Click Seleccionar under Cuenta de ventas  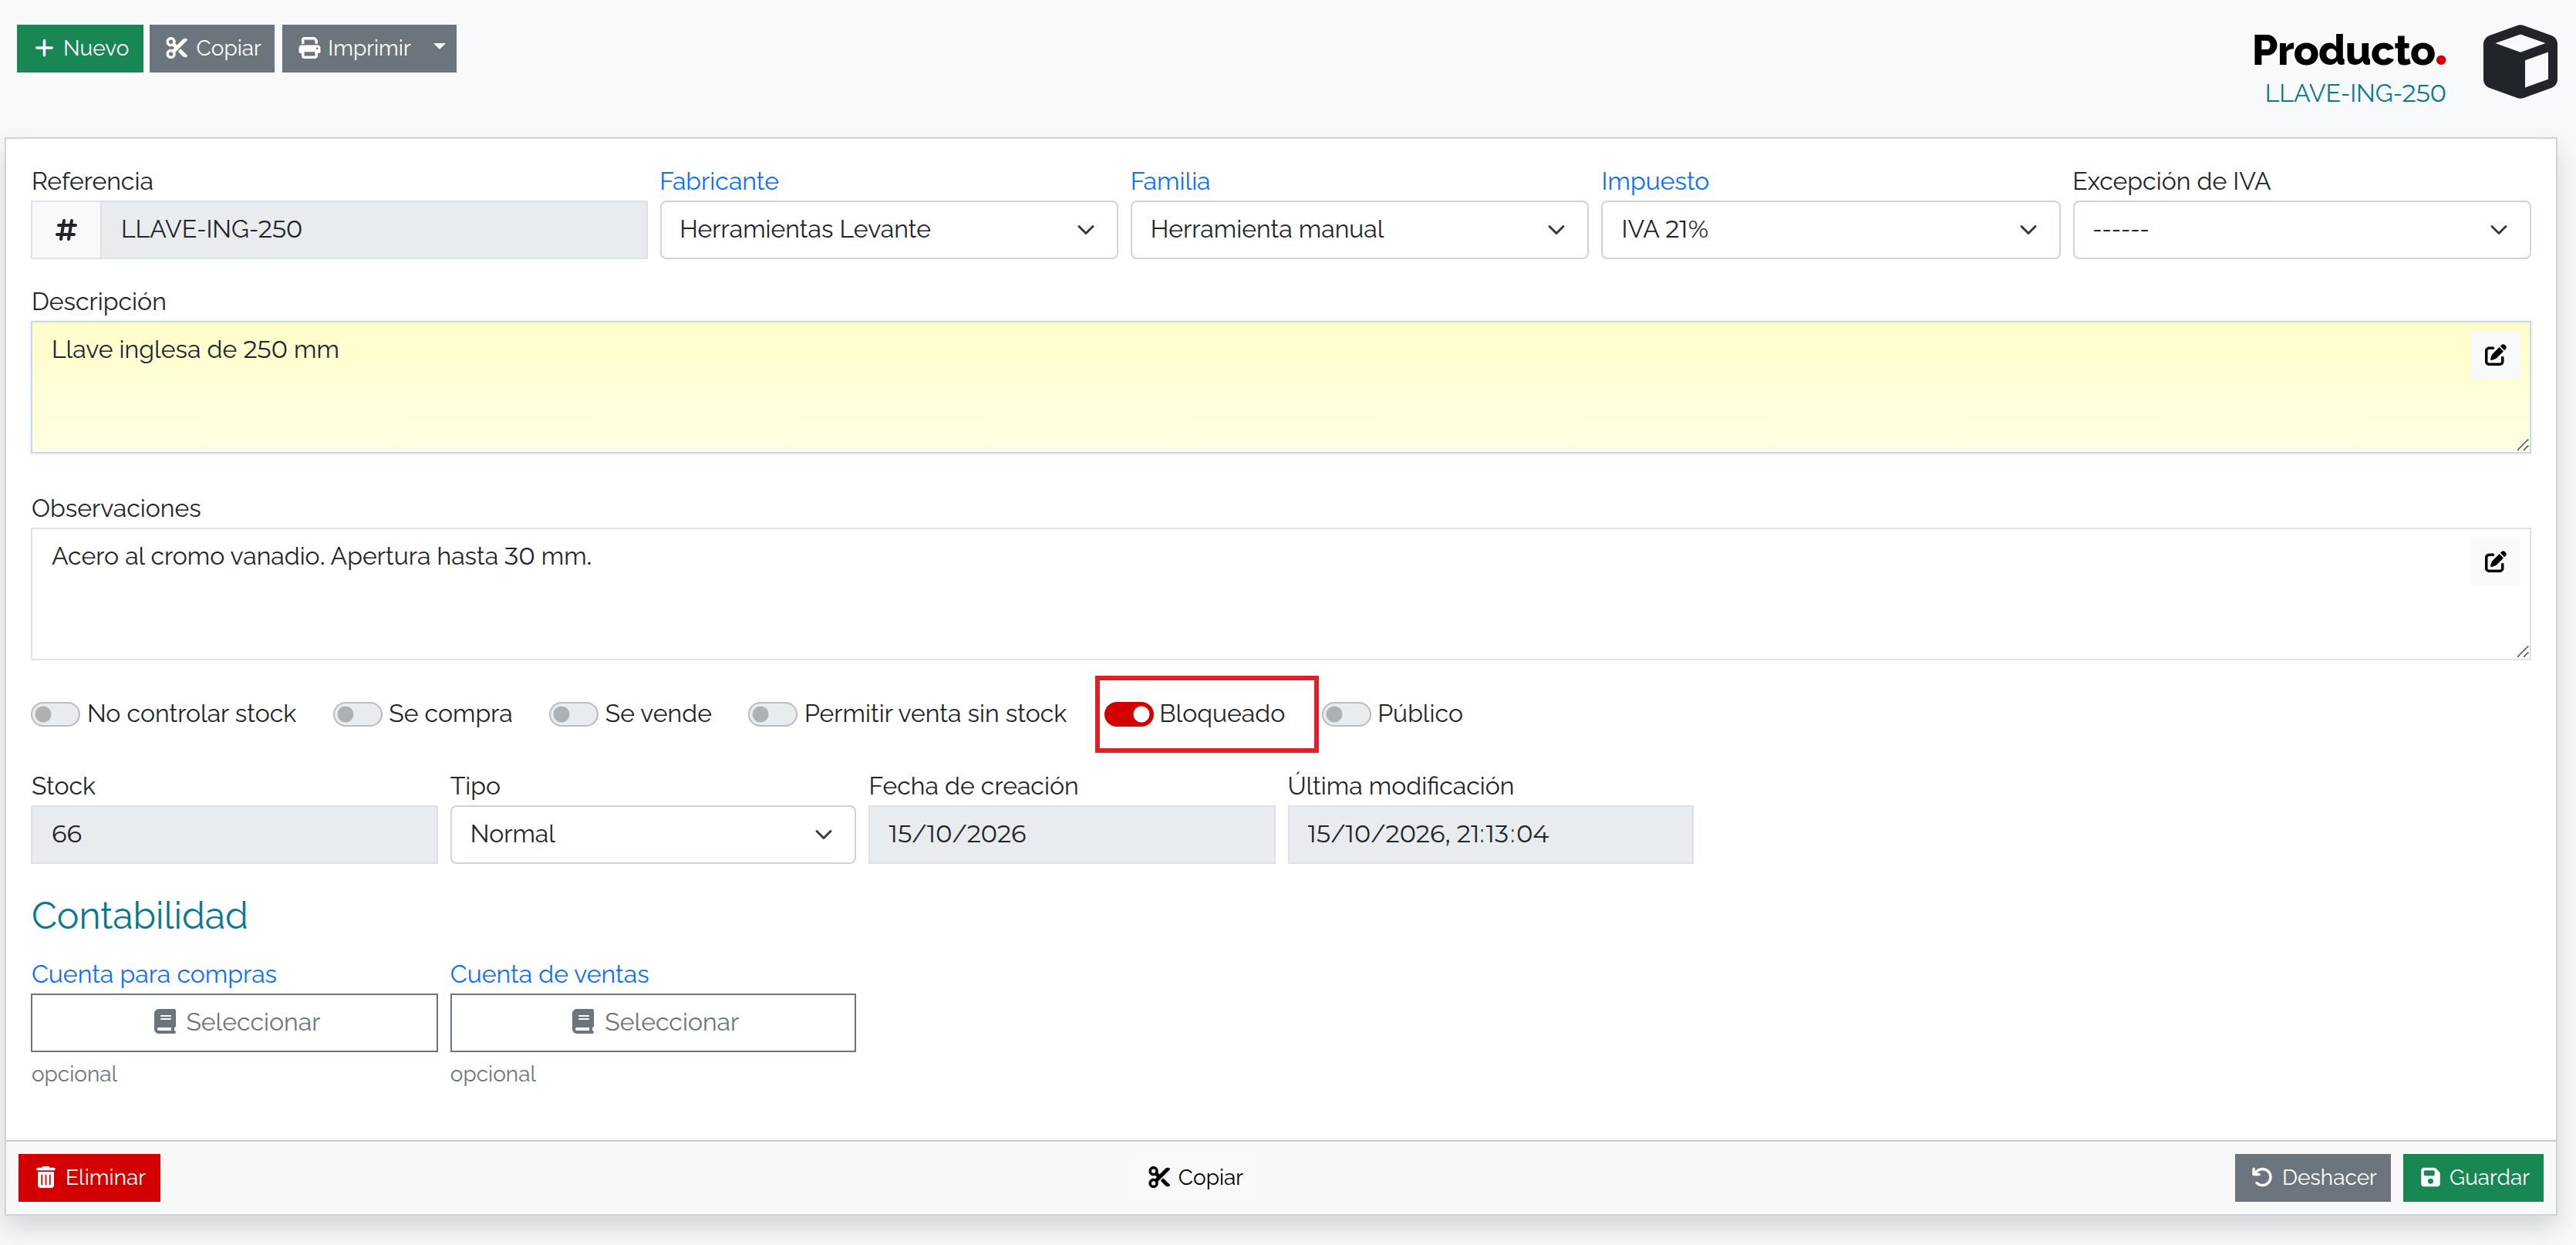(652, 1023)
